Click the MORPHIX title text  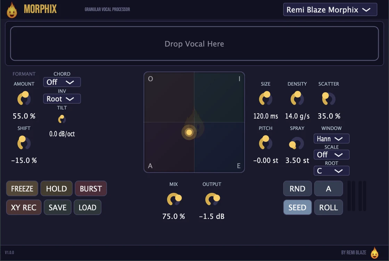40,9
